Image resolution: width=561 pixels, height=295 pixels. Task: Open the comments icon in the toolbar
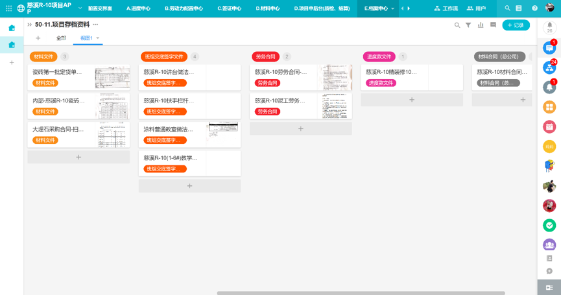(493, 25)
